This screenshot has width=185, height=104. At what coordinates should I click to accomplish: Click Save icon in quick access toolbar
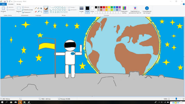pos(5,1)
